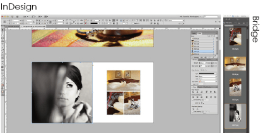
Task: Align horizontal centers in Align panel
Action: [197, 92]
